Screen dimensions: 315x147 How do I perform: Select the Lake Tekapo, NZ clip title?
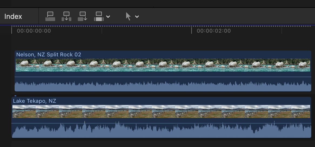[x=35, y=101]
